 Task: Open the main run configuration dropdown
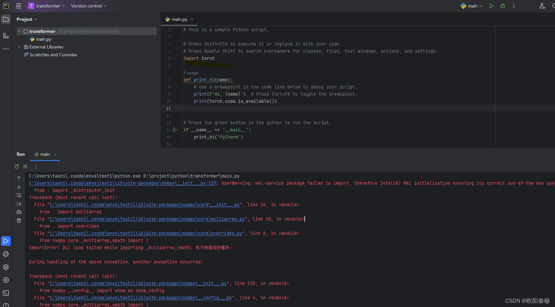471,6
